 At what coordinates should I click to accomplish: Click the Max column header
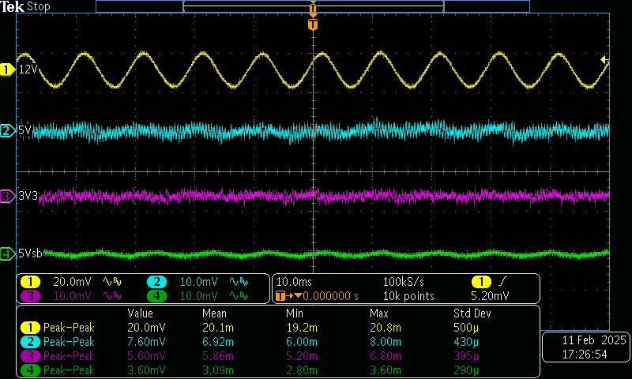379,313
